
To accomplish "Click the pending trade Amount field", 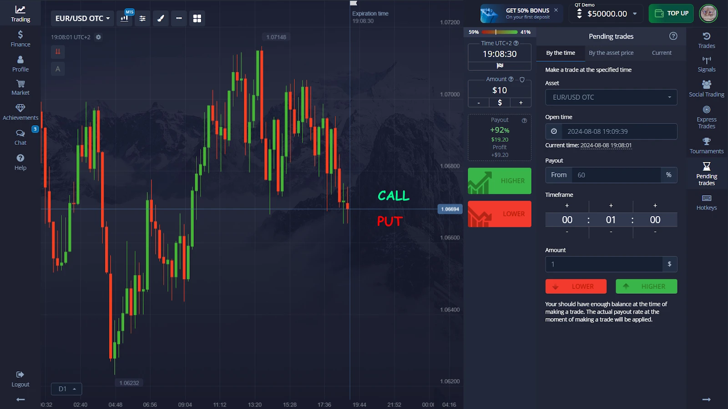I will (603, 264).
